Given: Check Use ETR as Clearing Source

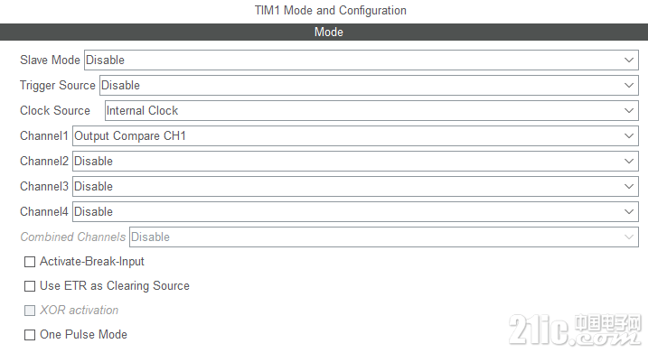Looking at the screenshot, I should (x=30, y=286).
